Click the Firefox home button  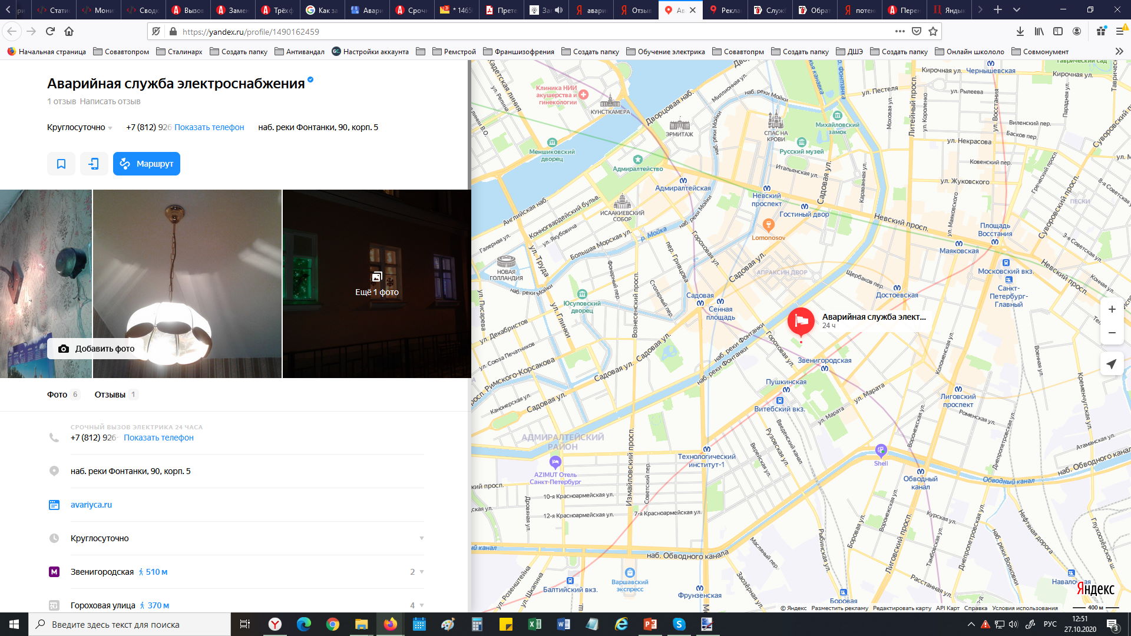tap(69, 31)
